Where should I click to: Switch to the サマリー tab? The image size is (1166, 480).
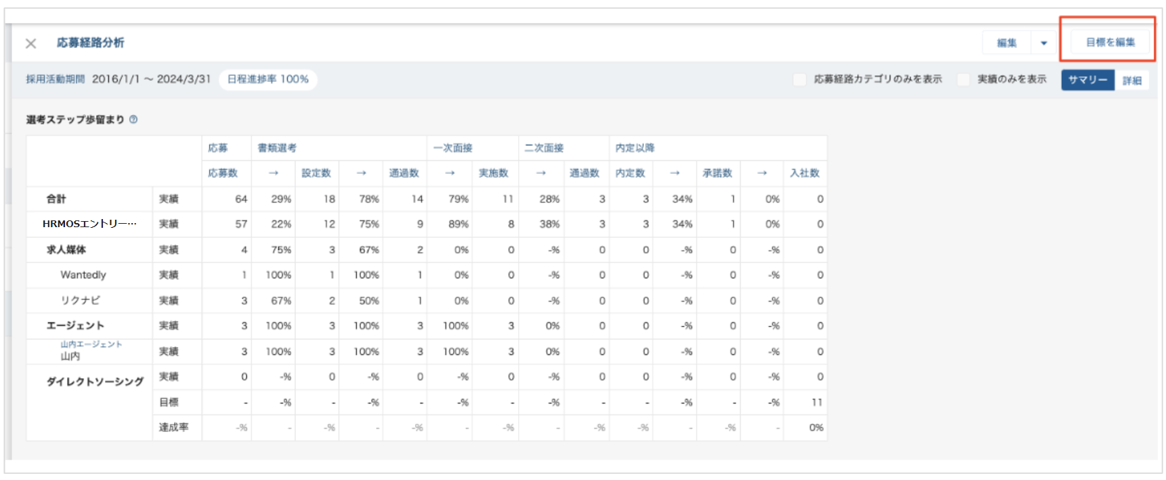pos(1087,80)
